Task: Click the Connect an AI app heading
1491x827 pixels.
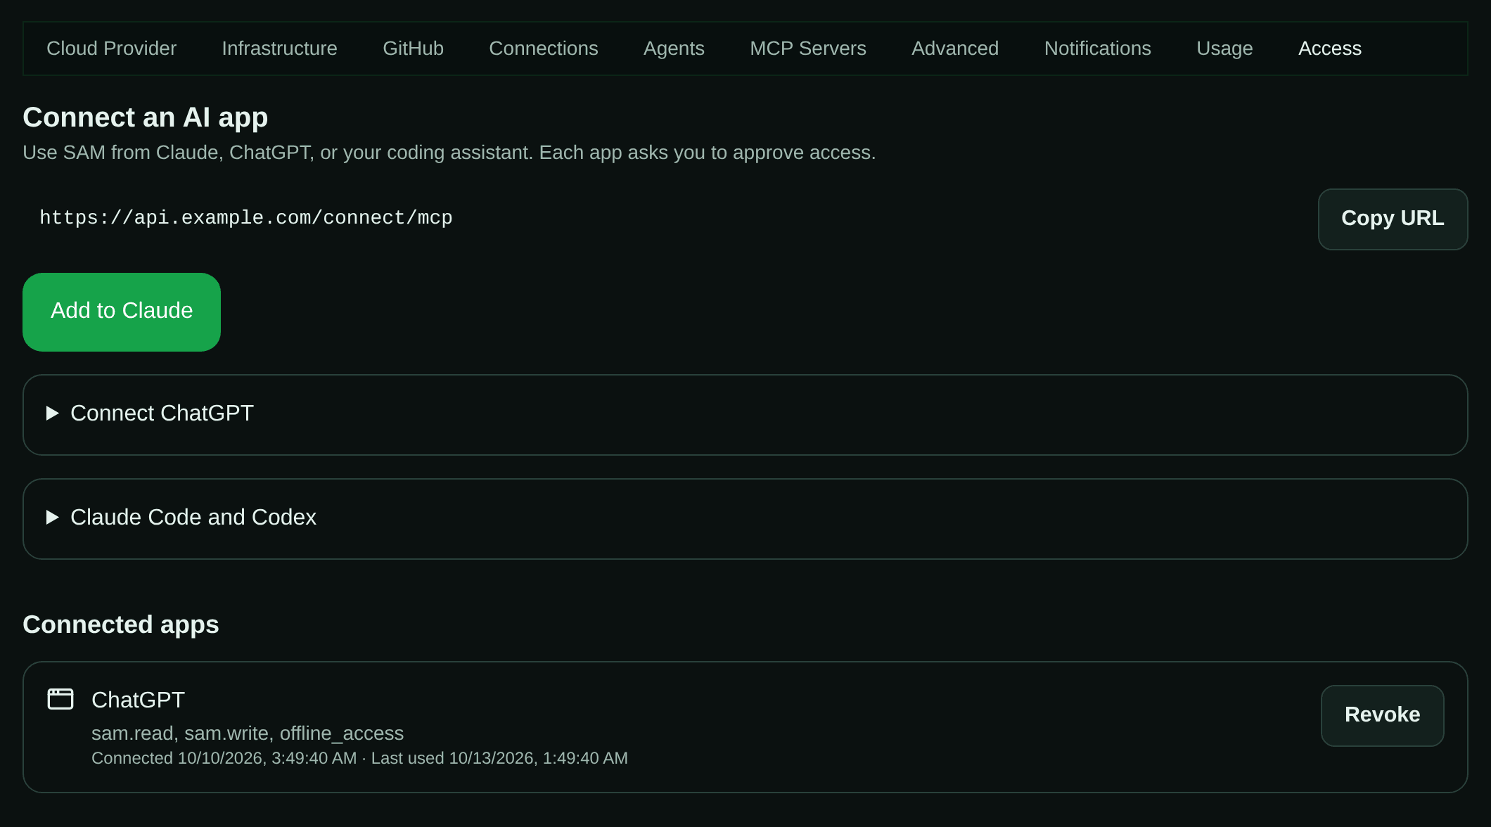Action: (145, 117)
